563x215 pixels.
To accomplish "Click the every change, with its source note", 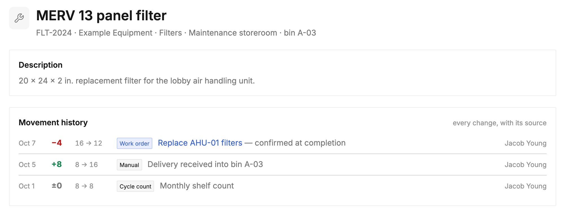I will [500, 123].
